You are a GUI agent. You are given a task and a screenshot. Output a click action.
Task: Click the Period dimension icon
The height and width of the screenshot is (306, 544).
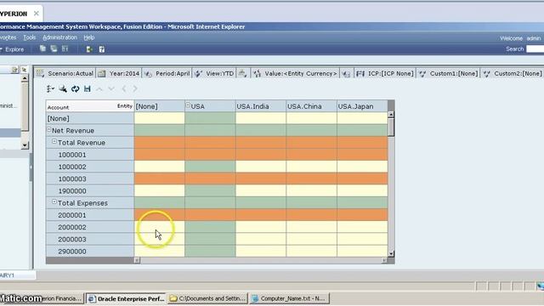pos(148,74)
